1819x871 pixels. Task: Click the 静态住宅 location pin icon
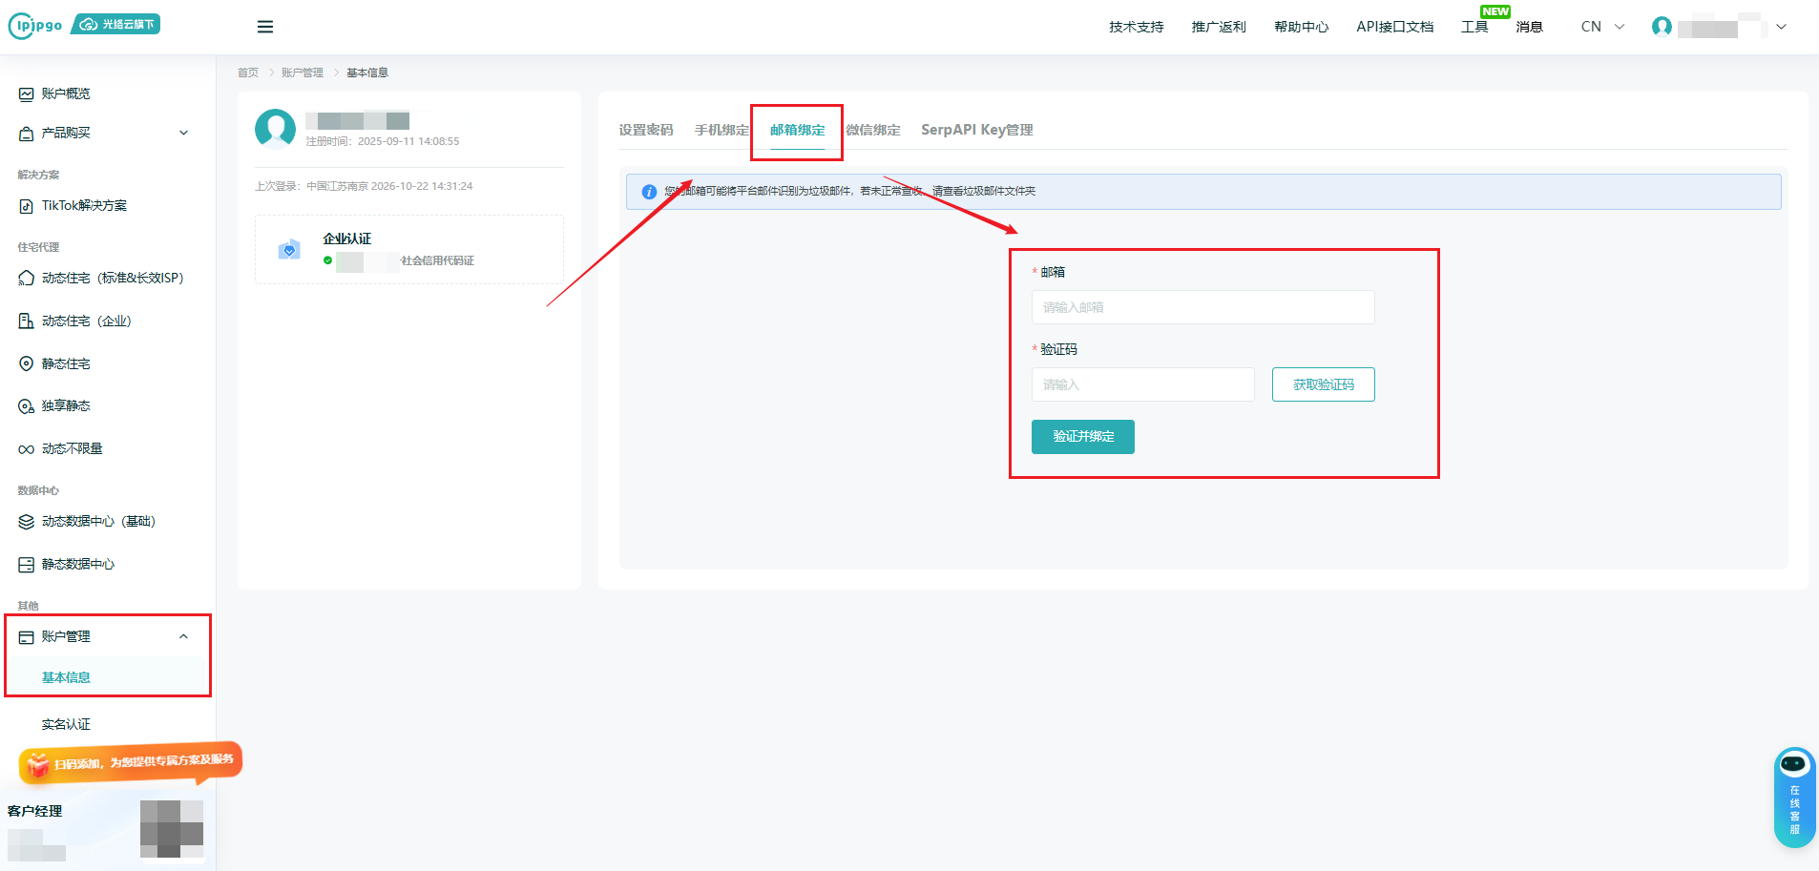(27, 364)
